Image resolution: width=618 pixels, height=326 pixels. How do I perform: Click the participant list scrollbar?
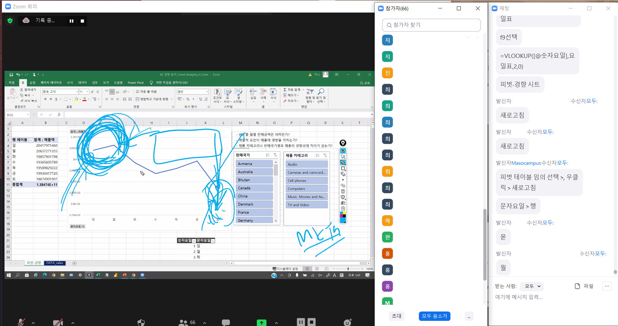(485, 245)
